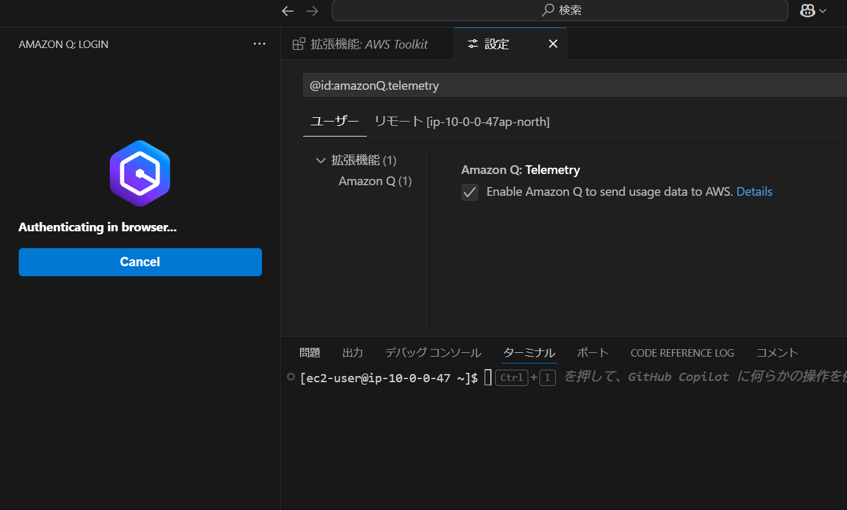847x510 pixels.
Task: Open the ポート panel tab
Action: pos(593,353)
